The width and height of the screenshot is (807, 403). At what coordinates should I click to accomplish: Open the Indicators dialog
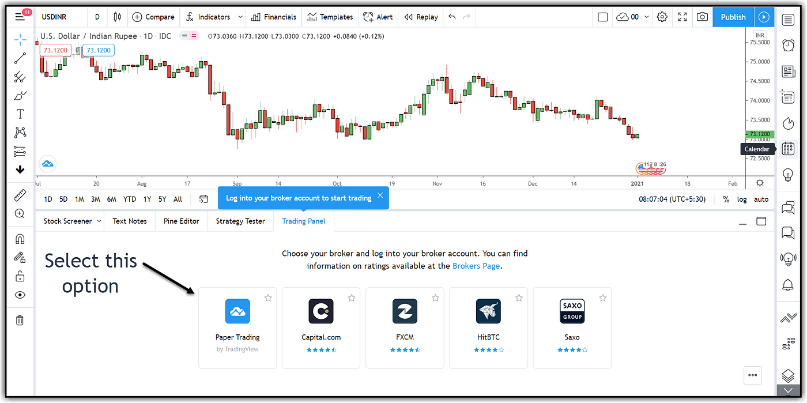tap(208, 17)
